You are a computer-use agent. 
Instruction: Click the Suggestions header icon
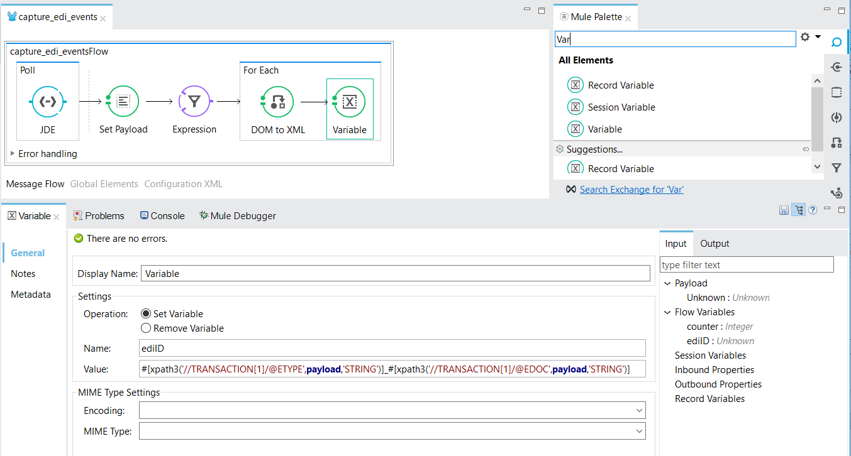[x=559, y=149]
